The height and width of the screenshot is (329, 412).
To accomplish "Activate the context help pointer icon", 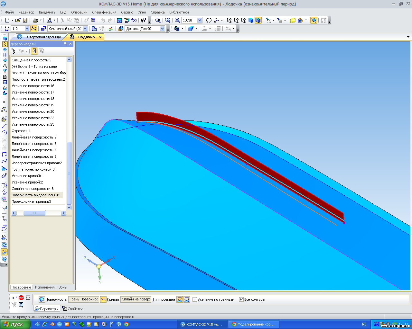I will pyautogui.click(x=144, y=20).
